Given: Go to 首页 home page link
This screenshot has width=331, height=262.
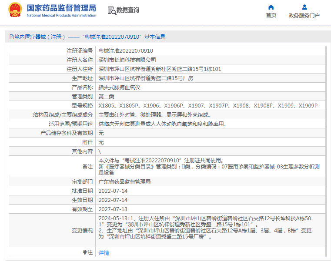Looking at the screenshot, I should coord(271,15).
